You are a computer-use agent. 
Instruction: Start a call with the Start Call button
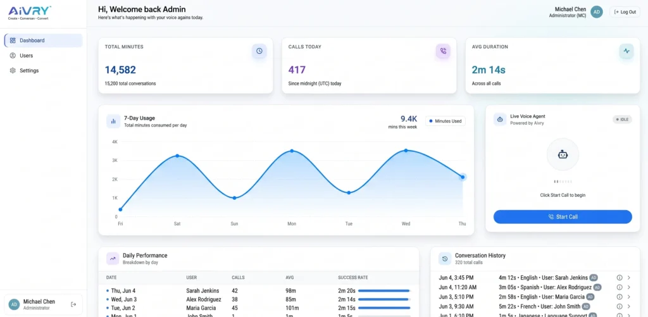(563, 216)
